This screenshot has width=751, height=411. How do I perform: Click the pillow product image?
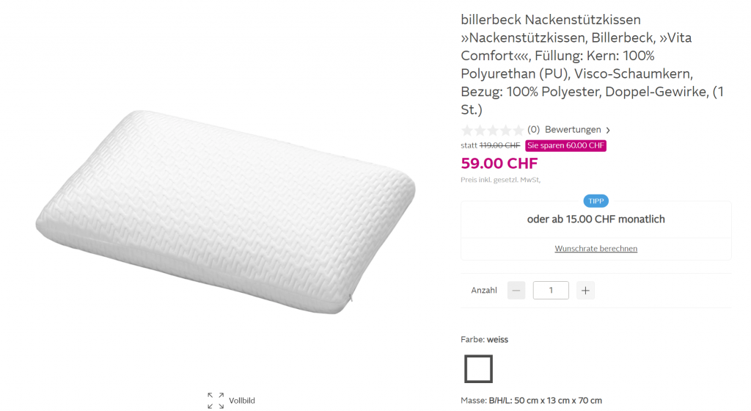coord(229,211)
